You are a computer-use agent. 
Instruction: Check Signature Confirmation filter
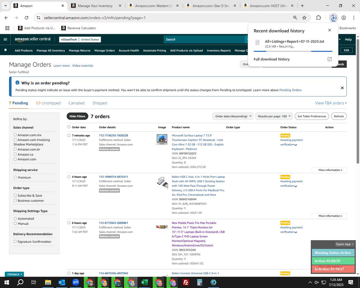15,241
